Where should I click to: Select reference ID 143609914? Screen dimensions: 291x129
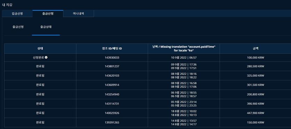click(x=112, y=85)
